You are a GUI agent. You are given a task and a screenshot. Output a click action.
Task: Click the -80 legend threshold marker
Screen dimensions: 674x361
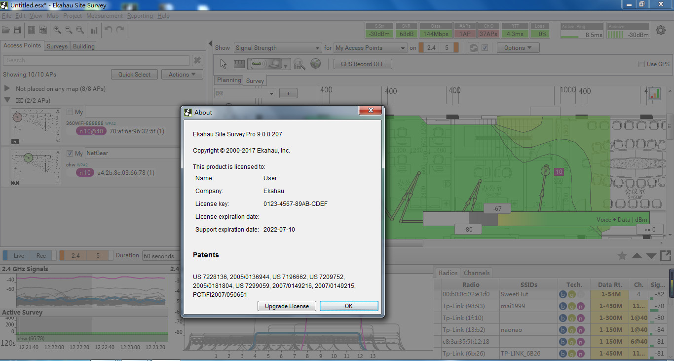pos(469,229)
